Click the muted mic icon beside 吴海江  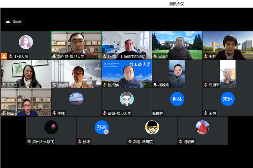coord(155,56)
